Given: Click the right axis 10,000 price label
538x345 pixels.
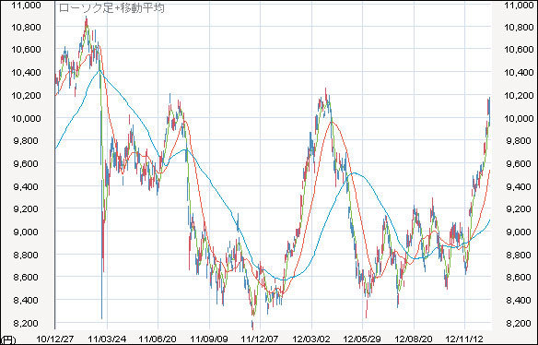Looking at the screenshot, I should 519,118.
